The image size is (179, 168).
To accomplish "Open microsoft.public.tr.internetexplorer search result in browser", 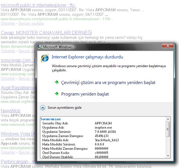I will pyautogui.click(x=38, y=5).
